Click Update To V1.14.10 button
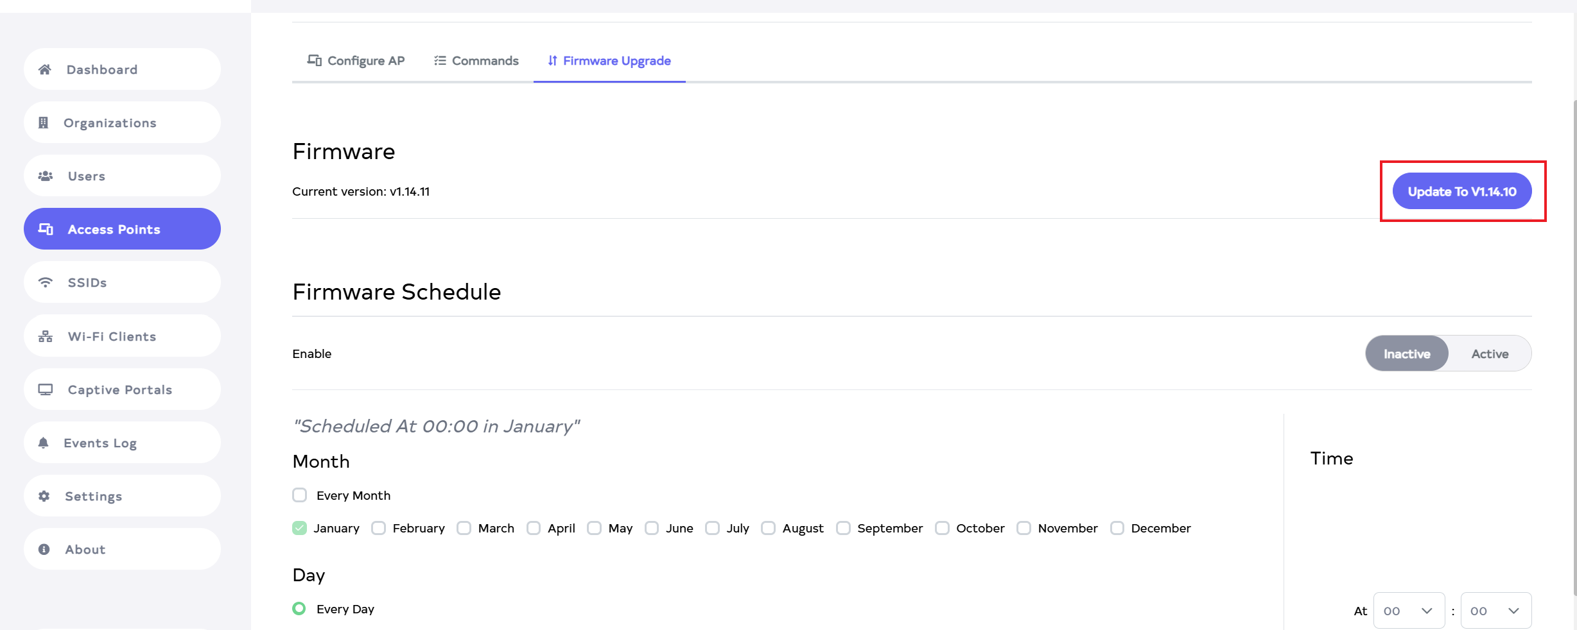 click(x=1461, y=191)
